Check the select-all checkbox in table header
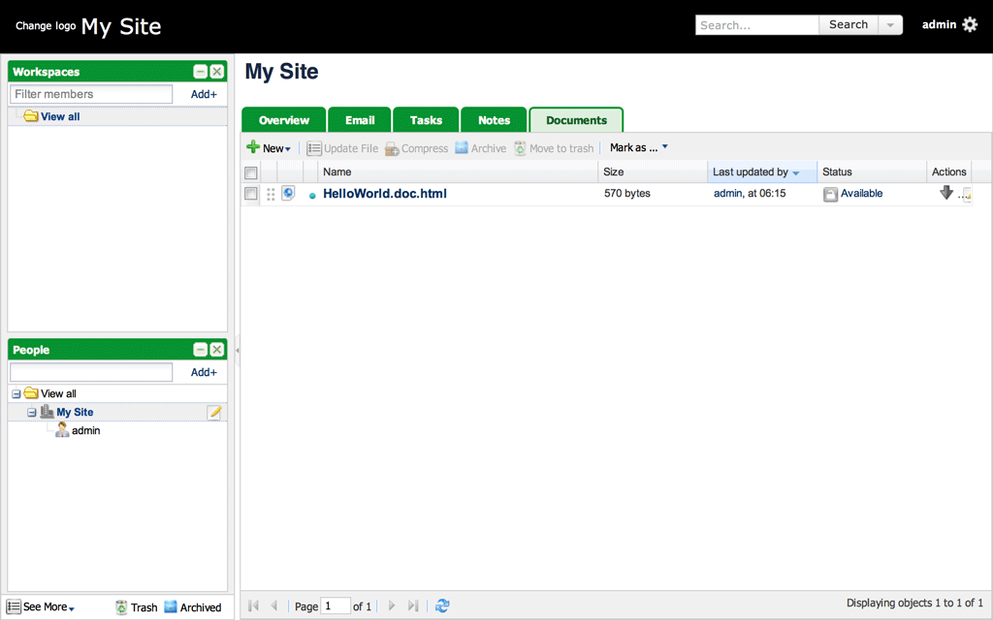This screenshot has height=620, width=993. coord(251,172)
